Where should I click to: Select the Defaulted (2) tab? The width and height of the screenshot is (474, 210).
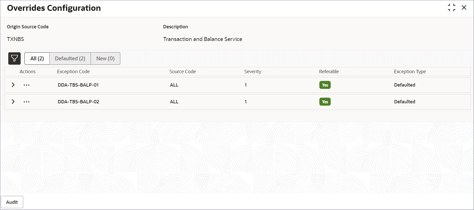[70, 58]
